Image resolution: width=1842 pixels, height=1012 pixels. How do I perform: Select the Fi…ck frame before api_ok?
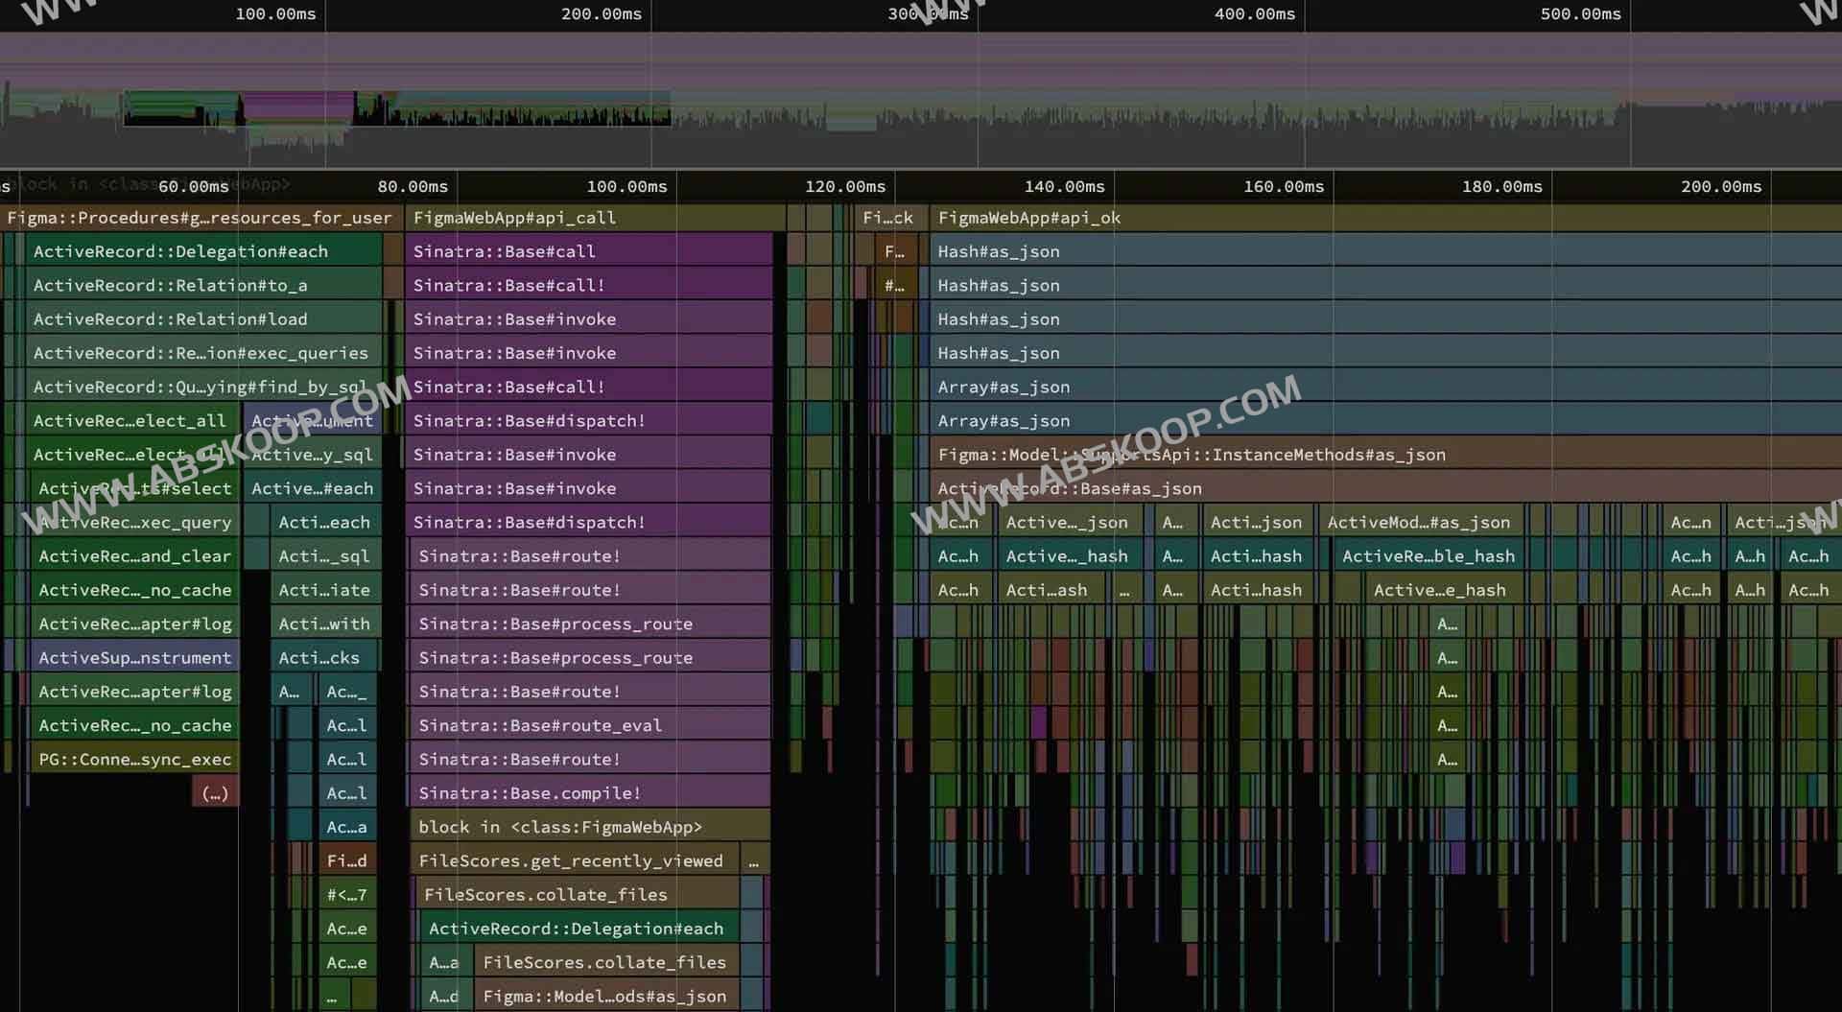(887, 218)
